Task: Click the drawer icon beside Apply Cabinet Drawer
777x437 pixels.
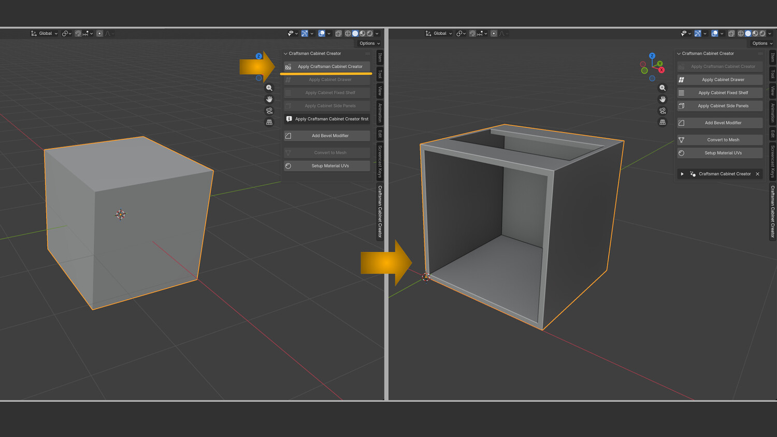Action: tap(682, 80)
